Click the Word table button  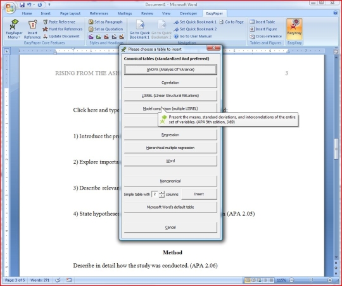pyautogui.click(x=170, y=161)
